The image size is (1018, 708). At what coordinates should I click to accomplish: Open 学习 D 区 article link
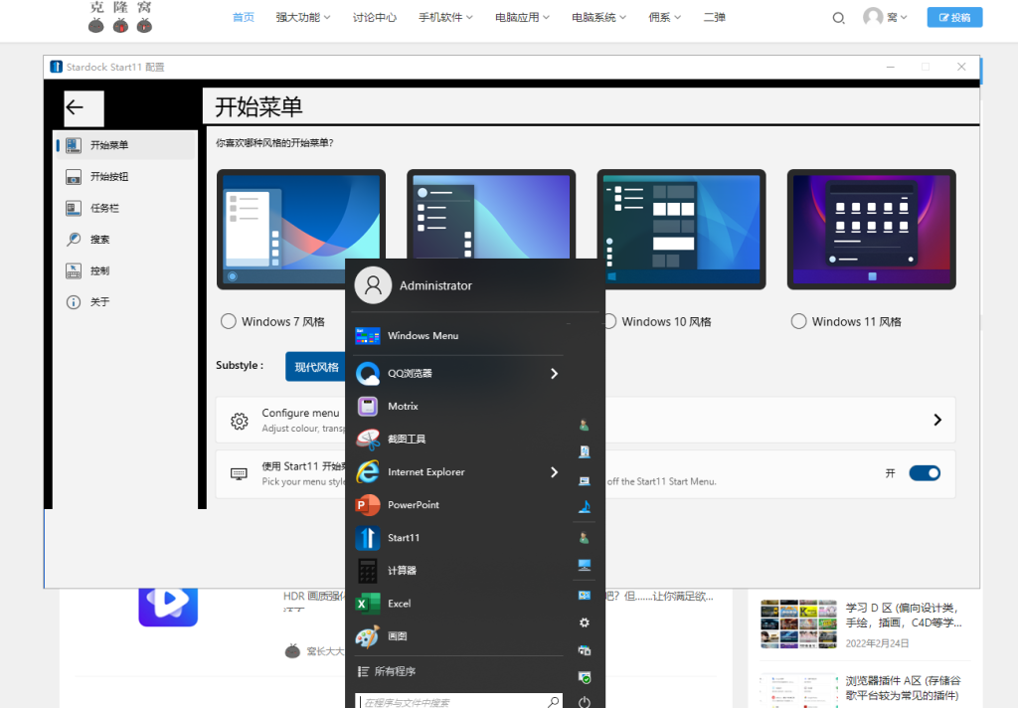coord(903,616)
